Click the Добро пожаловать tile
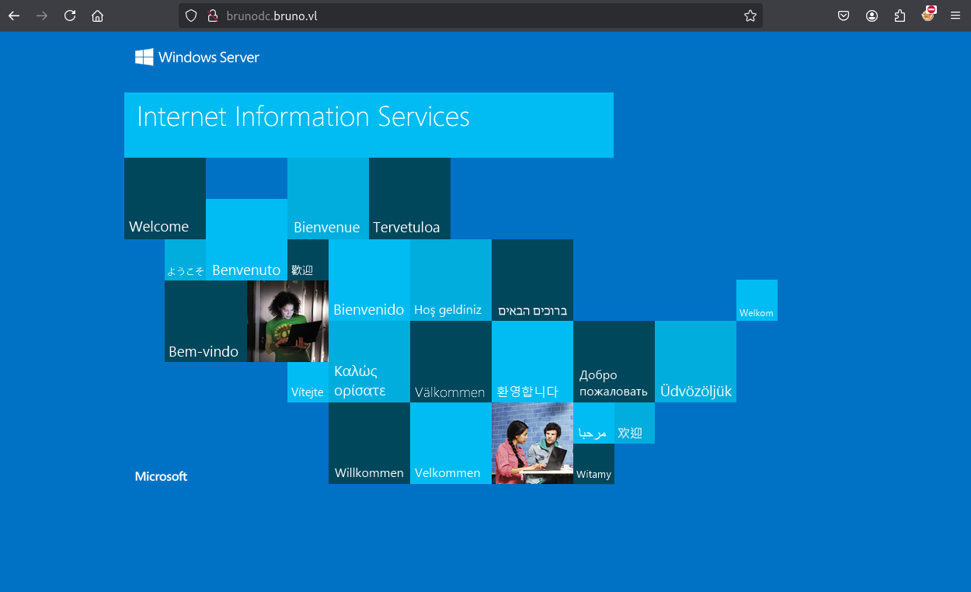Image resolution: width=971 pixels, height=592 pixels. 614,361
